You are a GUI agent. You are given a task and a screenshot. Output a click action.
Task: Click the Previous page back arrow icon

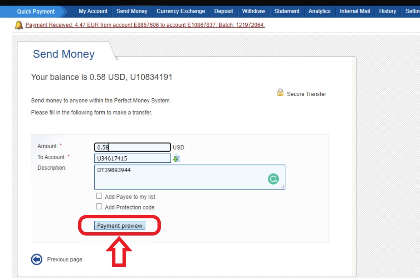tap(37, 259)
